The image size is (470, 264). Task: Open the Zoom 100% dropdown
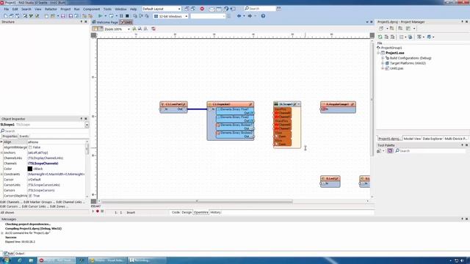click(x=129, y=29)
